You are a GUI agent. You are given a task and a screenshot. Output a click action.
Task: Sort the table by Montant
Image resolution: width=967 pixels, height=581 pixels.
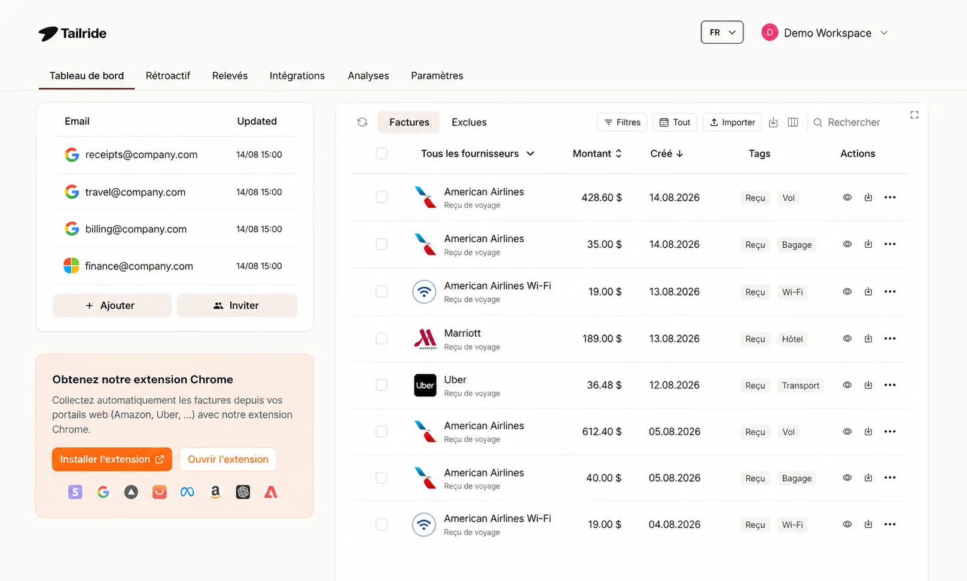pyautogui.click(x=597, y=153)
